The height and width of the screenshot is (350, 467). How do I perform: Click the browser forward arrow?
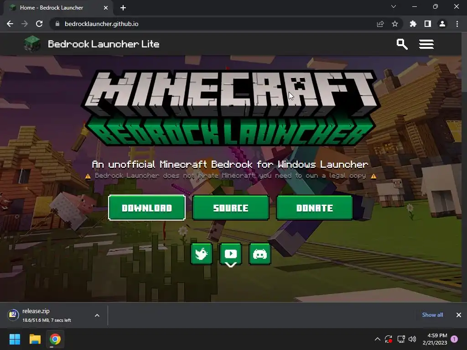[x=25, y=24]
